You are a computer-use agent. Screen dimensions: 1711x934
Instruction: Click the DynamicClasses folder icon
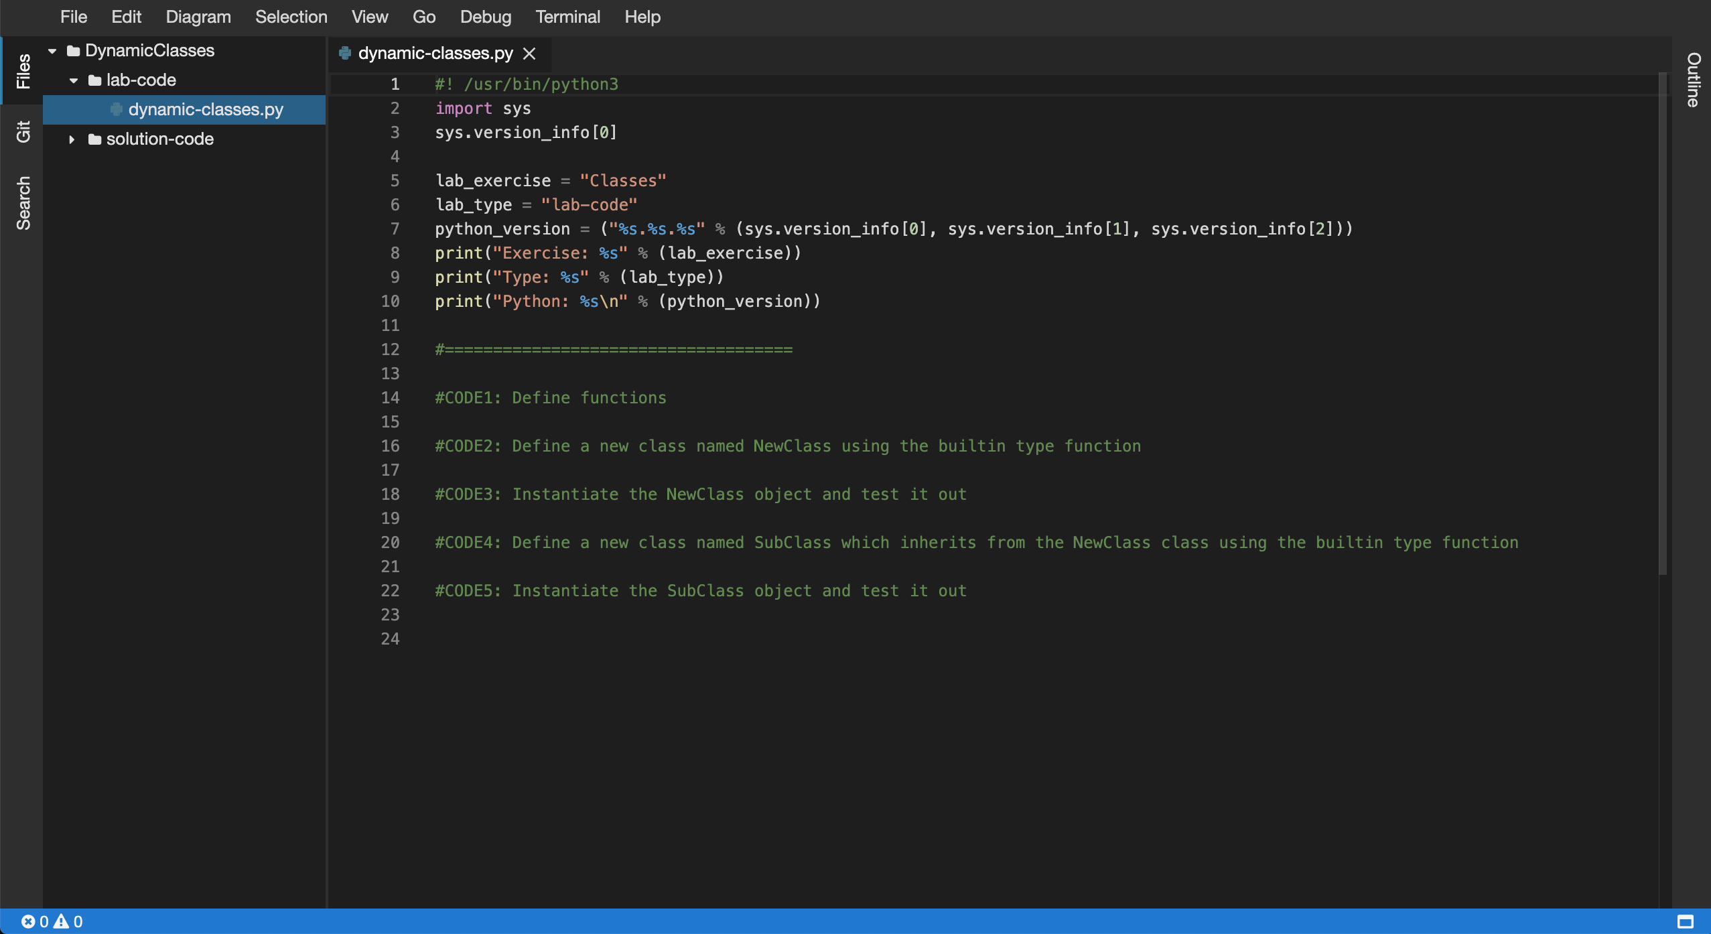[74, 51]
